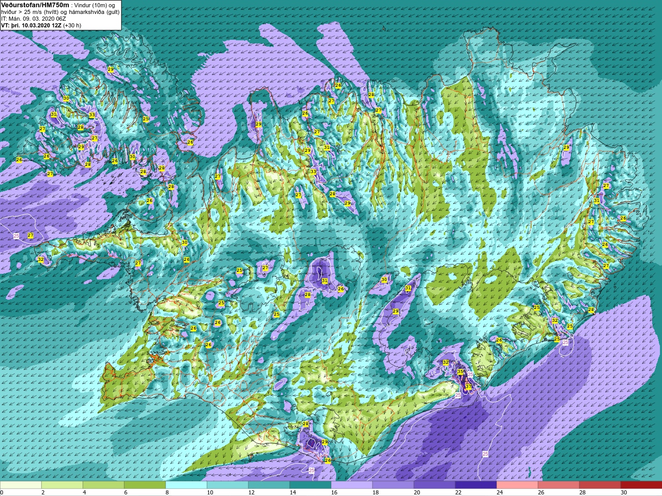Pick the 16–18 m/s light lavender legend swatch

click(x=352, y=485)
